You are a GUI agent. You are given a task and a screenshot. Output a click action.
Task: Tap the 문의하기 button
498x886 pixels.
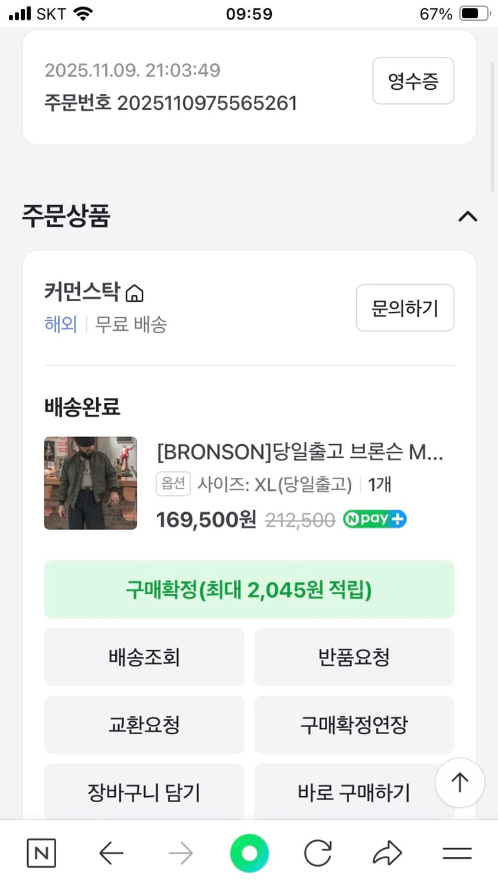pyautogui.click(x=405, y=308)
